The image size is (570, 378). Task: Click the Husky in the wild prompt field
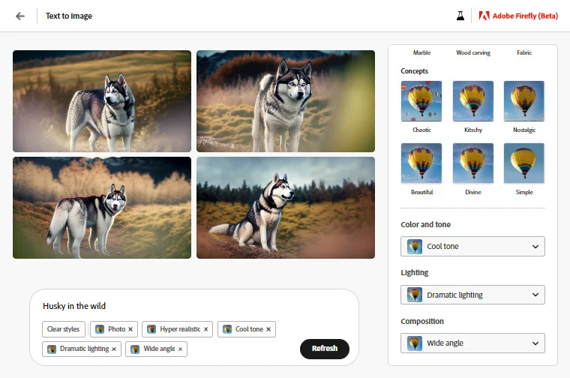187,306
